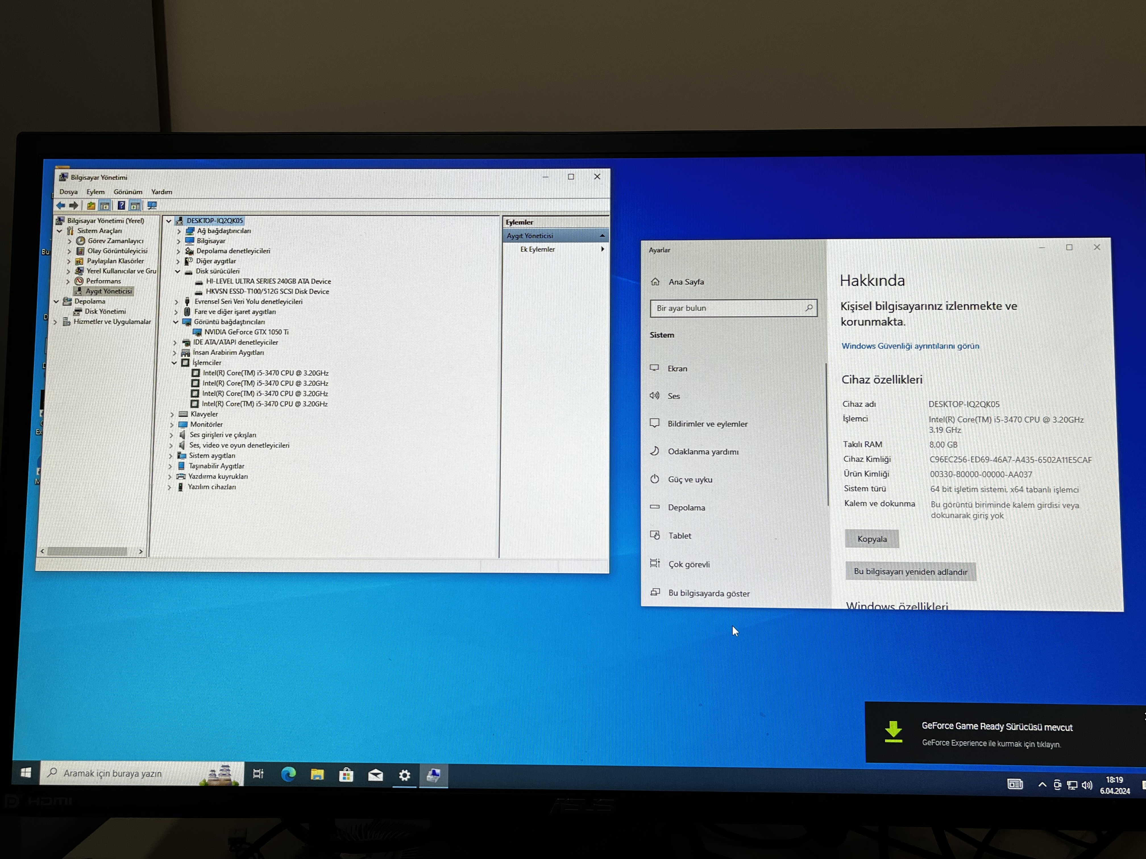Expand the Ağ bağdaştırıcıları node
Viewport: 1146px width, 859px height.
tap(179, 231)
